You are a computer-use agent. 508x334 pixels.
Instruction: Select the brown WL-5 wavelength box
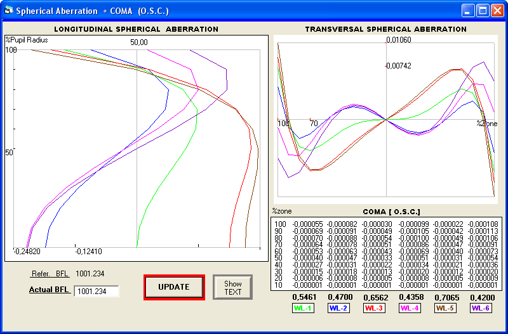(446, 309)
